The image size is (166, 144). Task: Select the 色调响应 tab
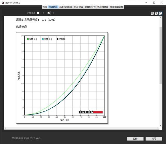(53, 7)
